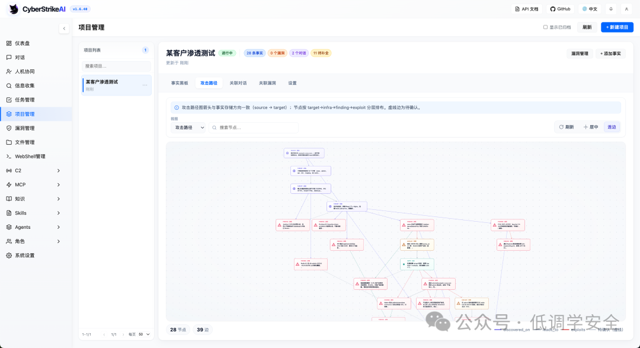Click the 角色 people icon
Image resolution: width=640 pixels, height=348 pixels.
point(9,241)
